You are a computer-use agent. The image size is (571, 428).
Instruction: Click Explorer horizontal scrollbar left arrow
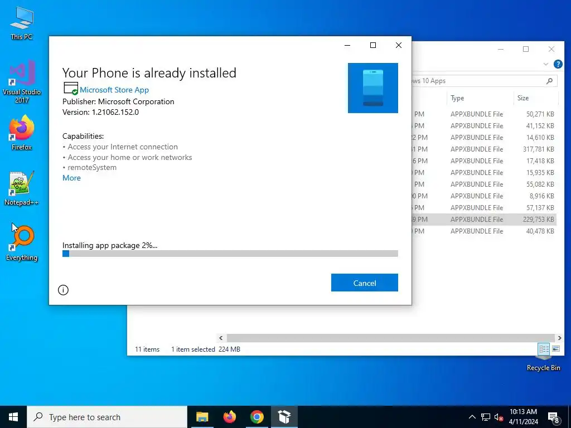coord(221,338)
